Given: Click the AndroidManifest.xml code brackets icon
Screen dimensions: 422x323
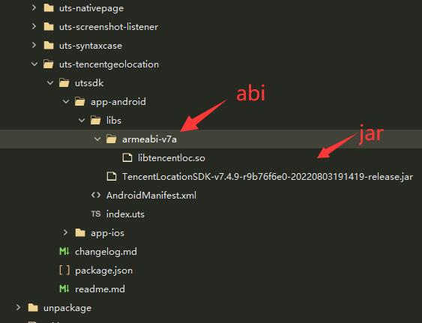Looking at the screenshot, I should tap(96, 195).
